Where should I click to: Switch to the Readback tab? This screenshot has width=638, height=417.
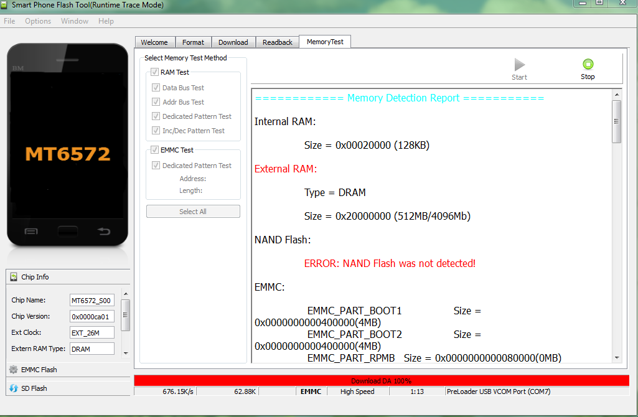(x=277, y=42)
